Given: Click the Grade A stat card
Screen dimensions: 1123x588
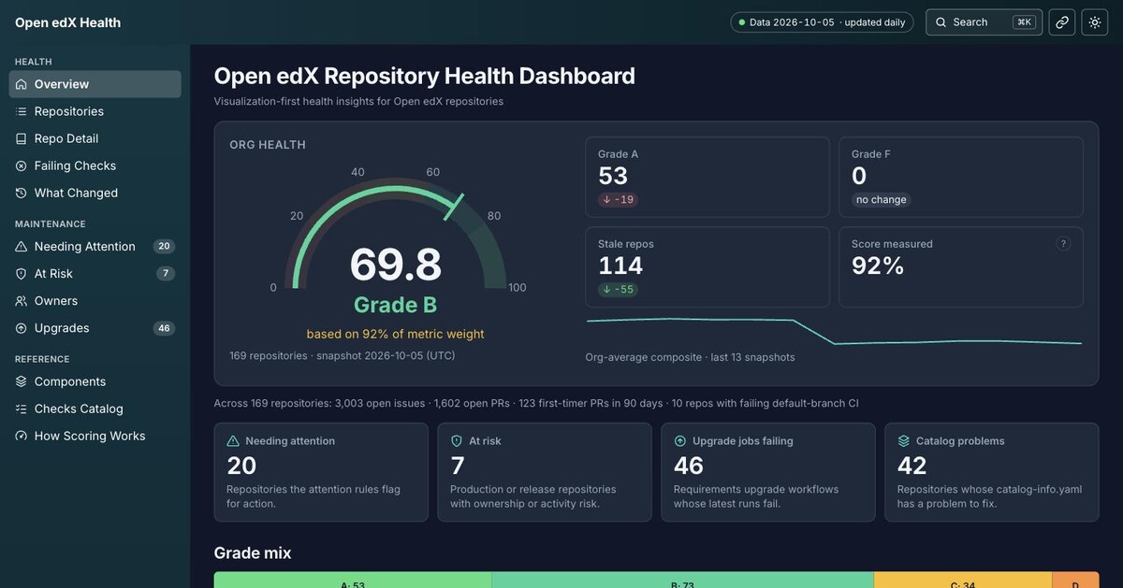Looking at the screenshot, I should [x=707, y=178].
